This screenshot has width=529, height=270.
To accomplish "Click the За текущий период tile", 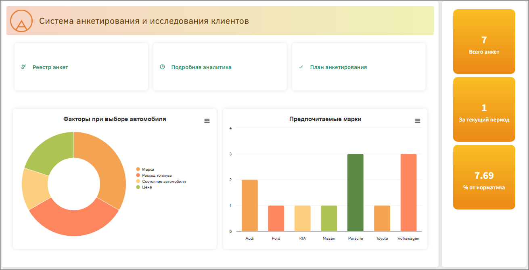I will (x=484, y=109).
